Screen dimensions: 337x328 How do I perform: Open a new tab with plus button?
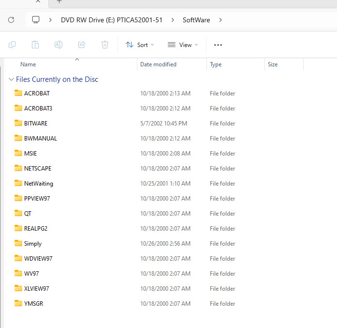click(59, 2)
